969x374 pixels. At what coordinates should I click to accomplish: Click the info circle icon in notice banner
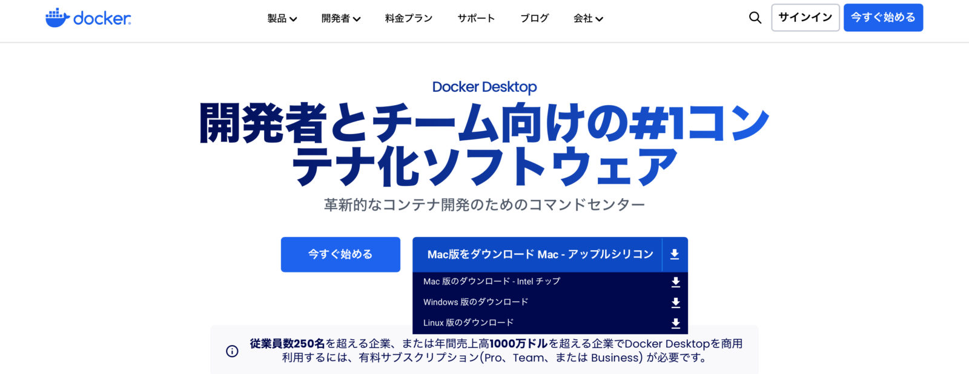coord(232,351)
